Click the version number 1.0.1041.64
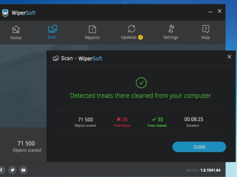Image resolution: width=237 pixels, height=177 pixels. pos(210,170)
